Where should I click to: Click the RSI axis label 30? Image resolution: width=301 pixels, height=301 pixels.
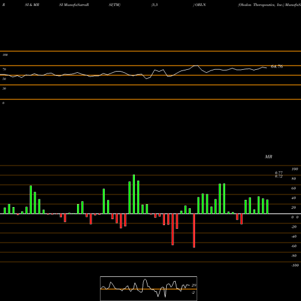(x=4, y=88)
